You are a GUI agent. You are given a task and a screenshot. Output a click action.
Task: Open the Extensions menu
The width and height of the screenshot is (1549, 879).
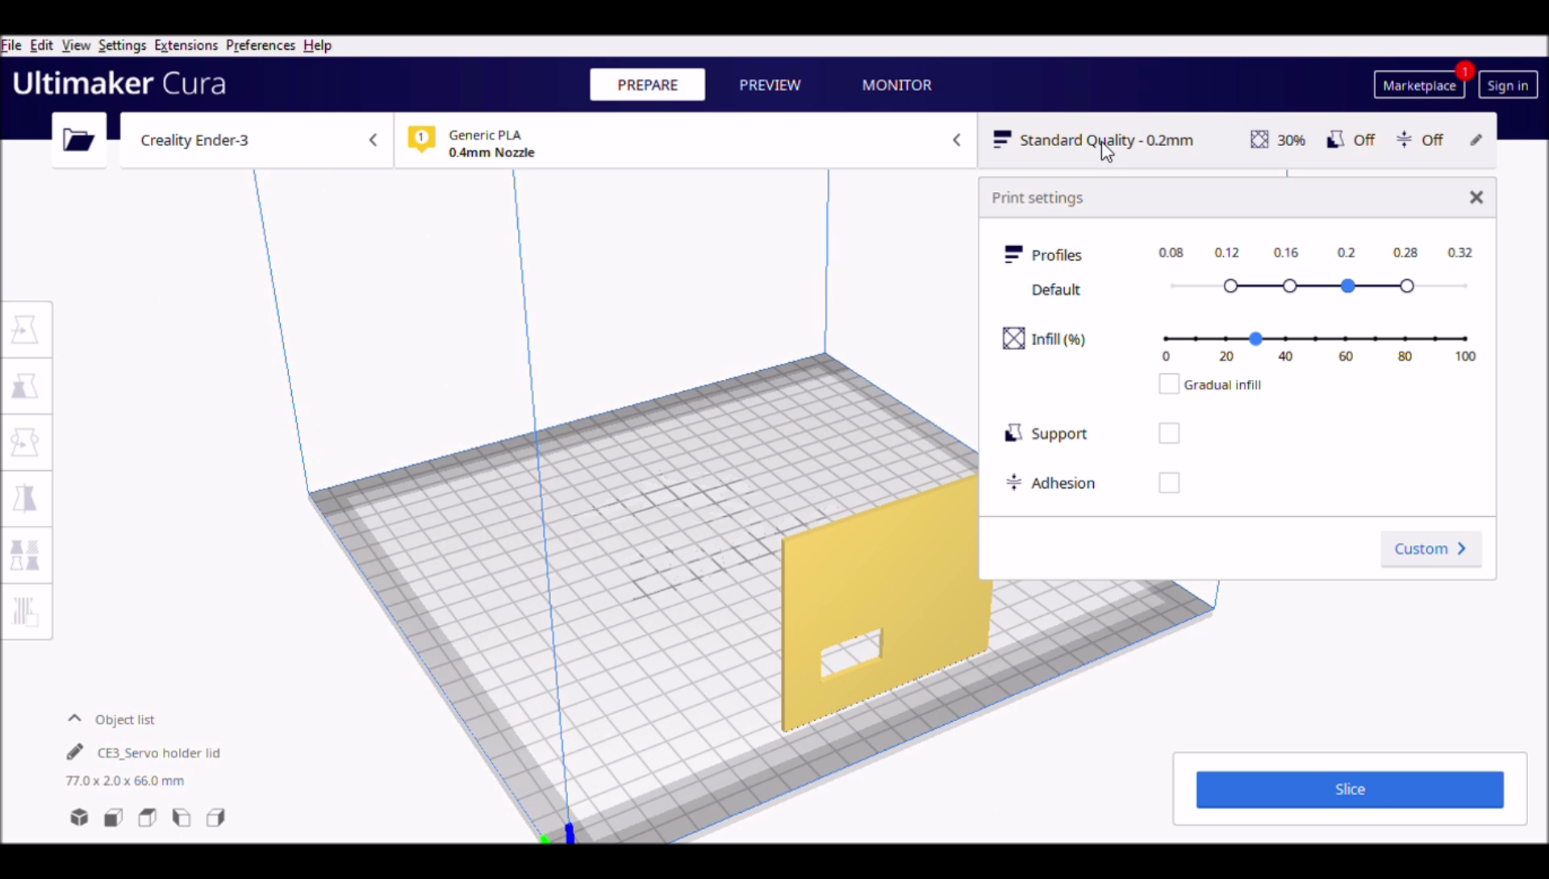185,44
